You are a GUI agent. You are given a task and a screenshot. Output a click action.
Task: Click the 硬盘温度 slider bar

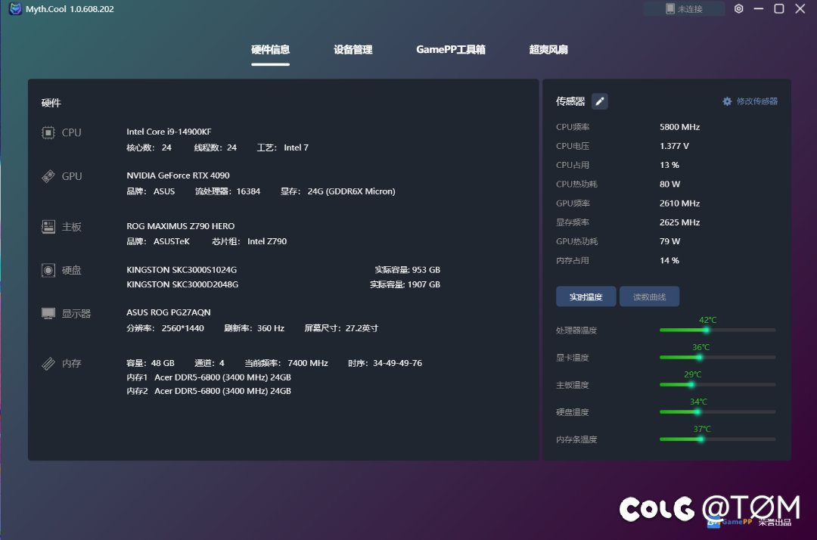[x=717, y=412]
